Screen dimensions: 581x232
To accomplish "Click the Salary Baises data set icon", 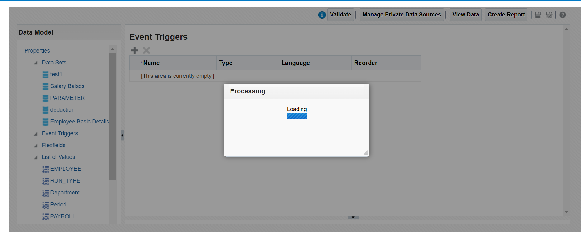I will [45, 86].
